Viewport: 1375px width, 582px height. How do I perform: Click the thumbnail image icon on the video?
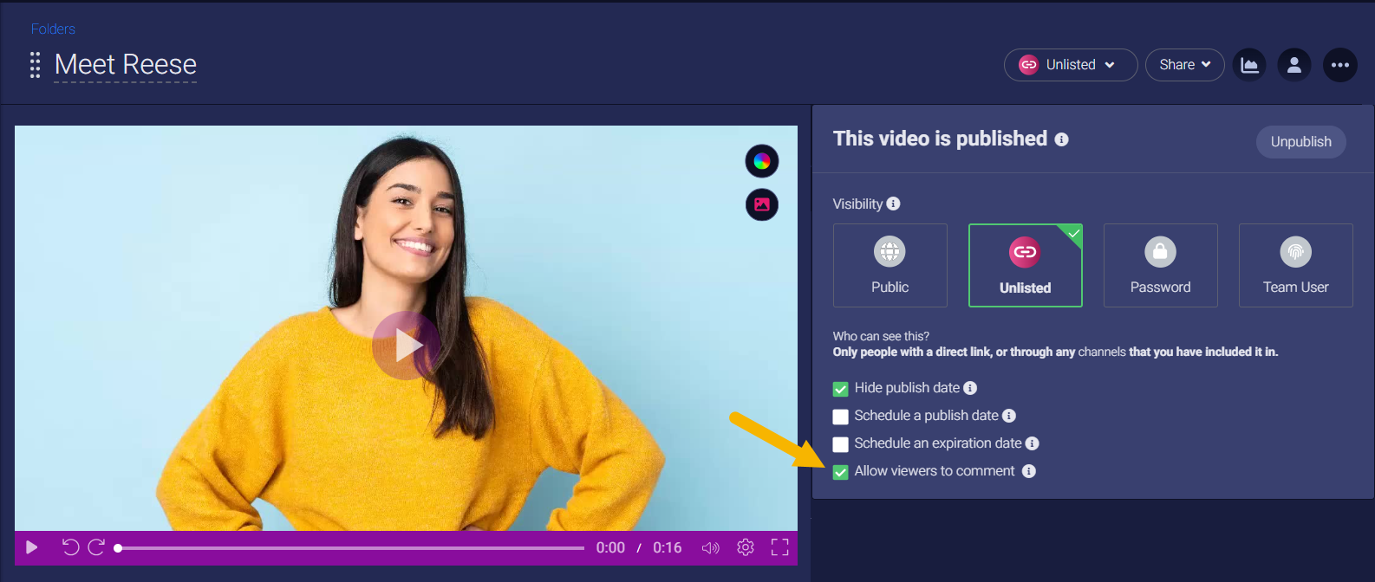[762, 204]
